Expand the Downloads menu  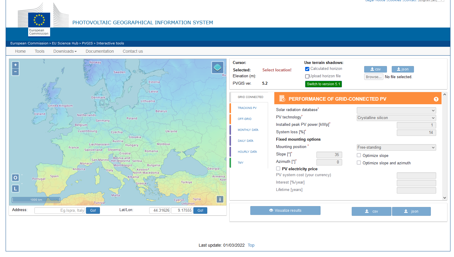click(x=65, y=51)
